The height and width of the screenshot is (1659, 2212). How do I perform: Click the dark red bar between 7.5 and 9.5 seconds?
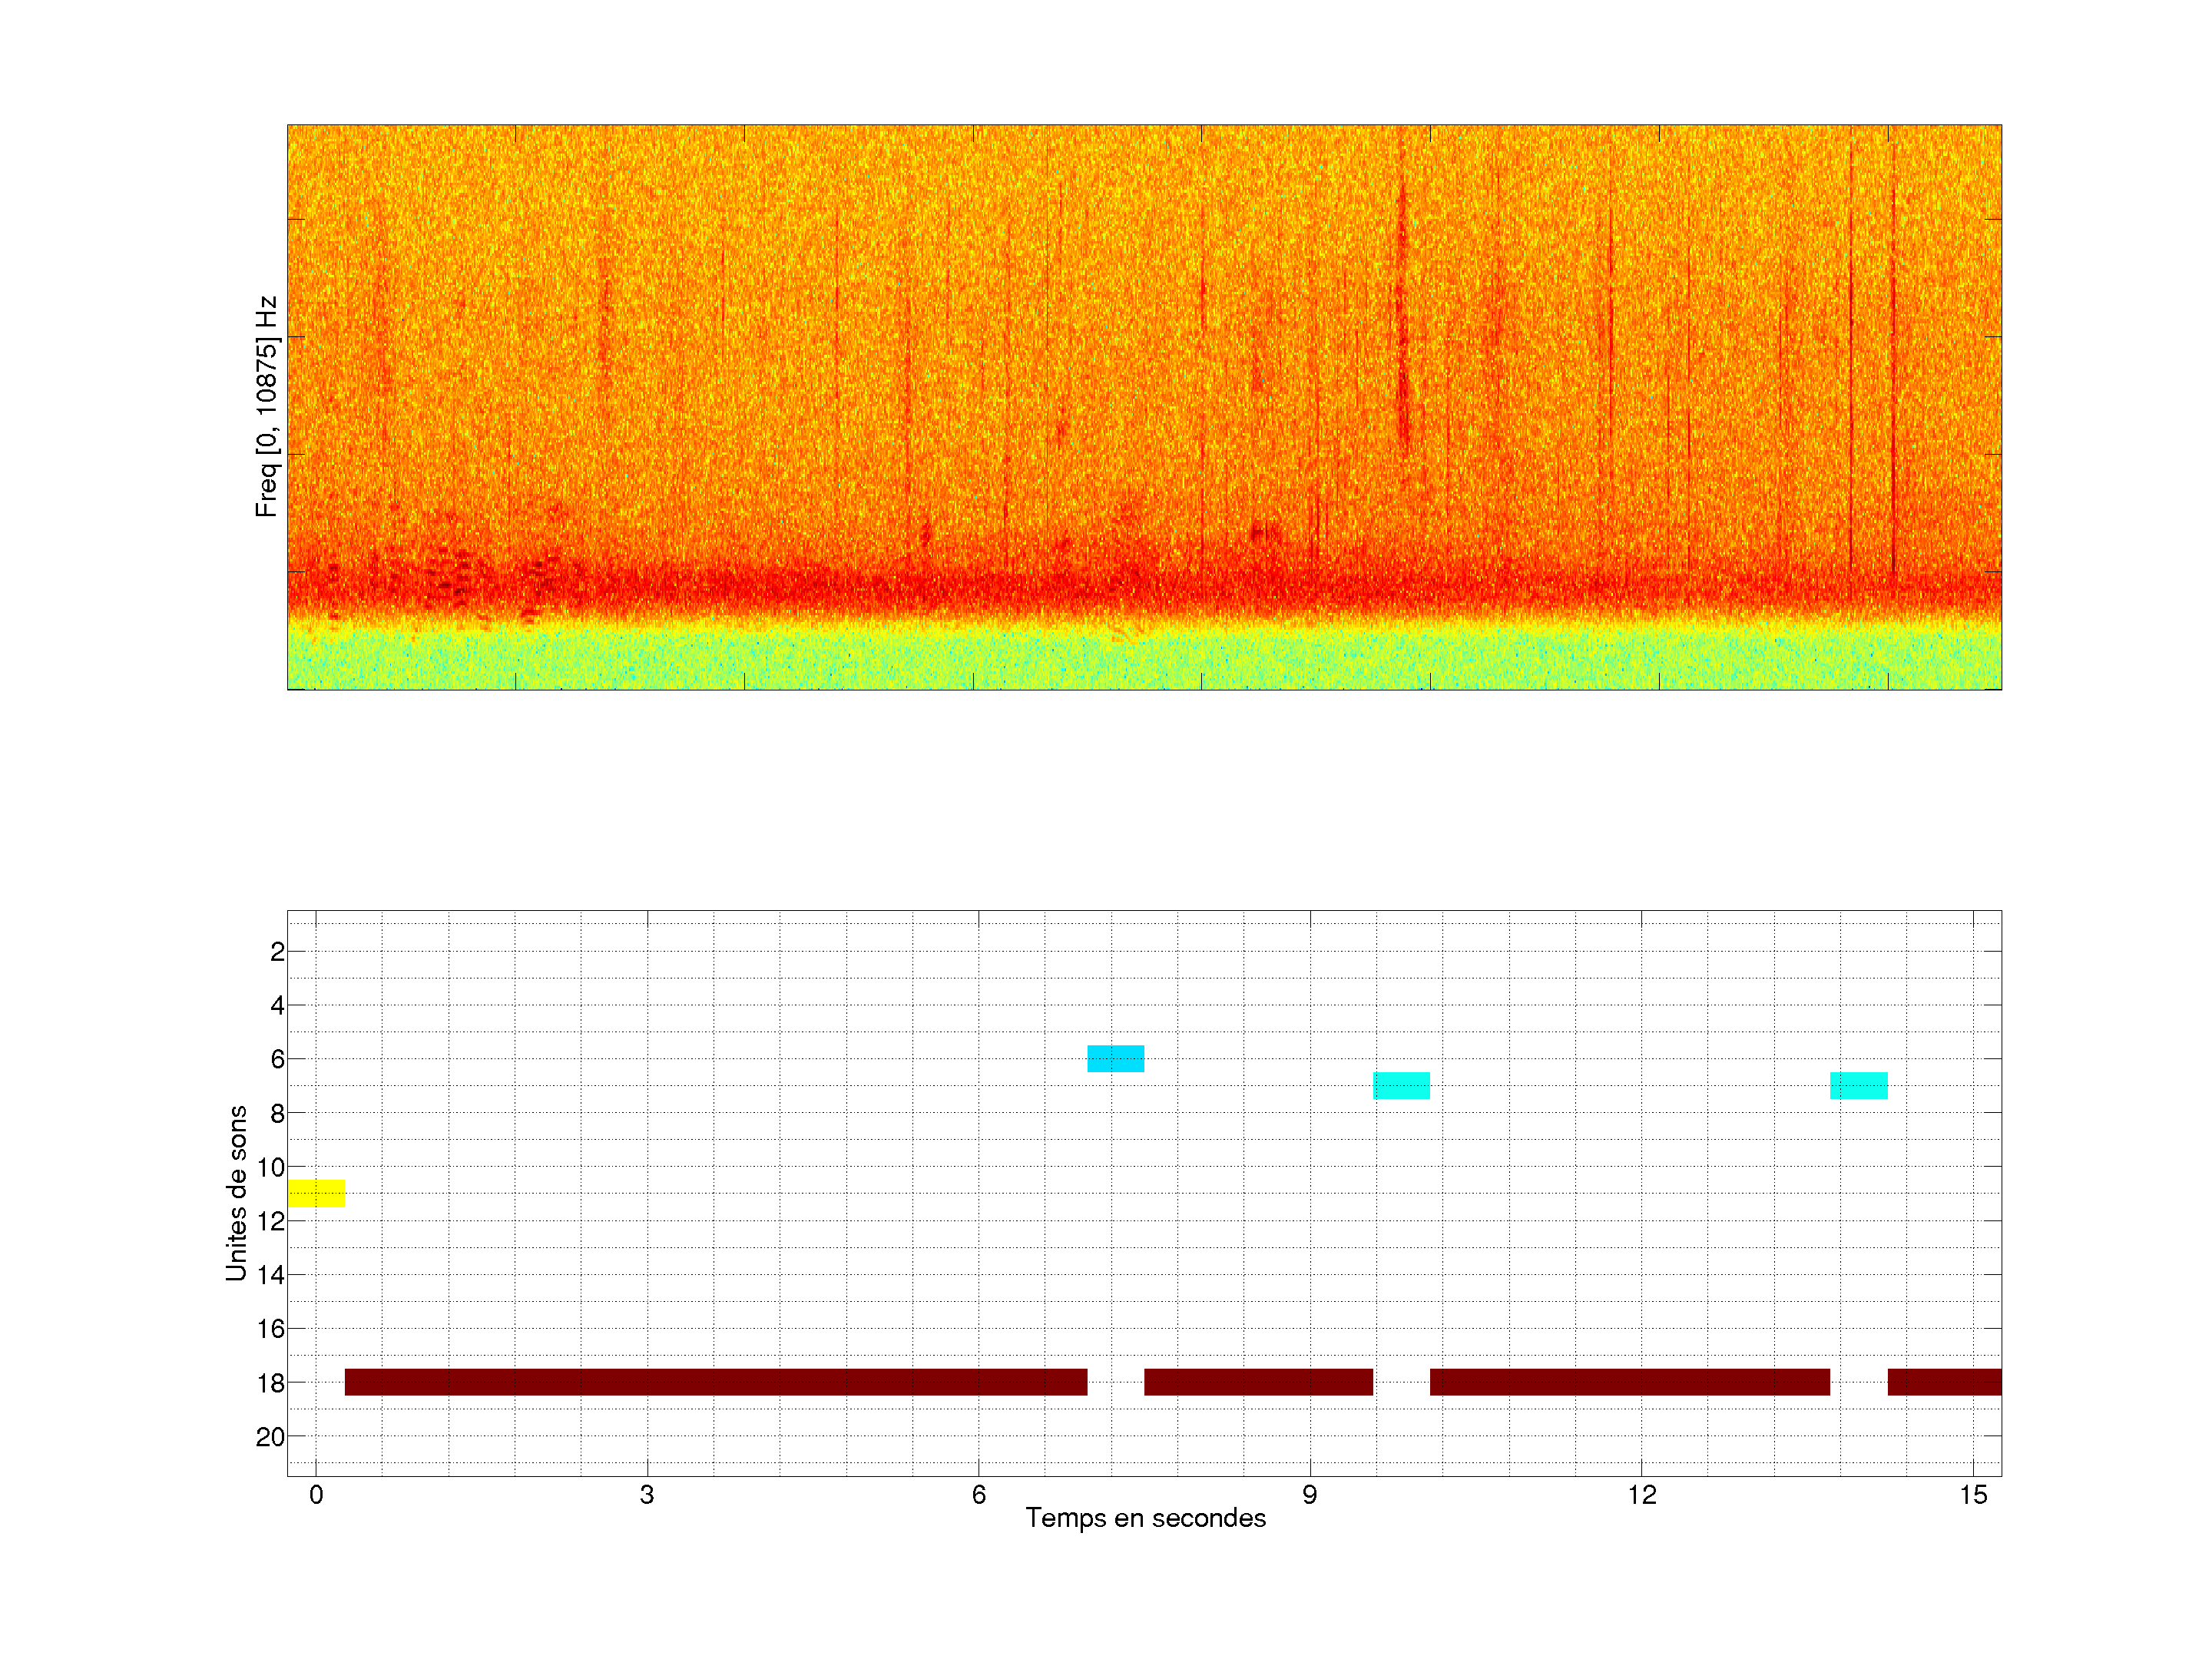tap(1258, 1382)
